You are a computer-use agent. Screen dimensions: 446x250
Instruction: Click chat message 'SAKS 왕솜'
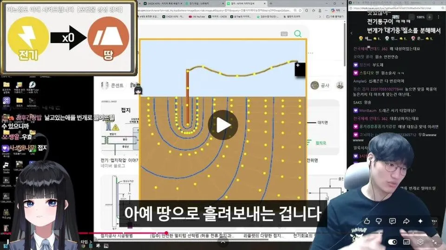click(362, 102)
